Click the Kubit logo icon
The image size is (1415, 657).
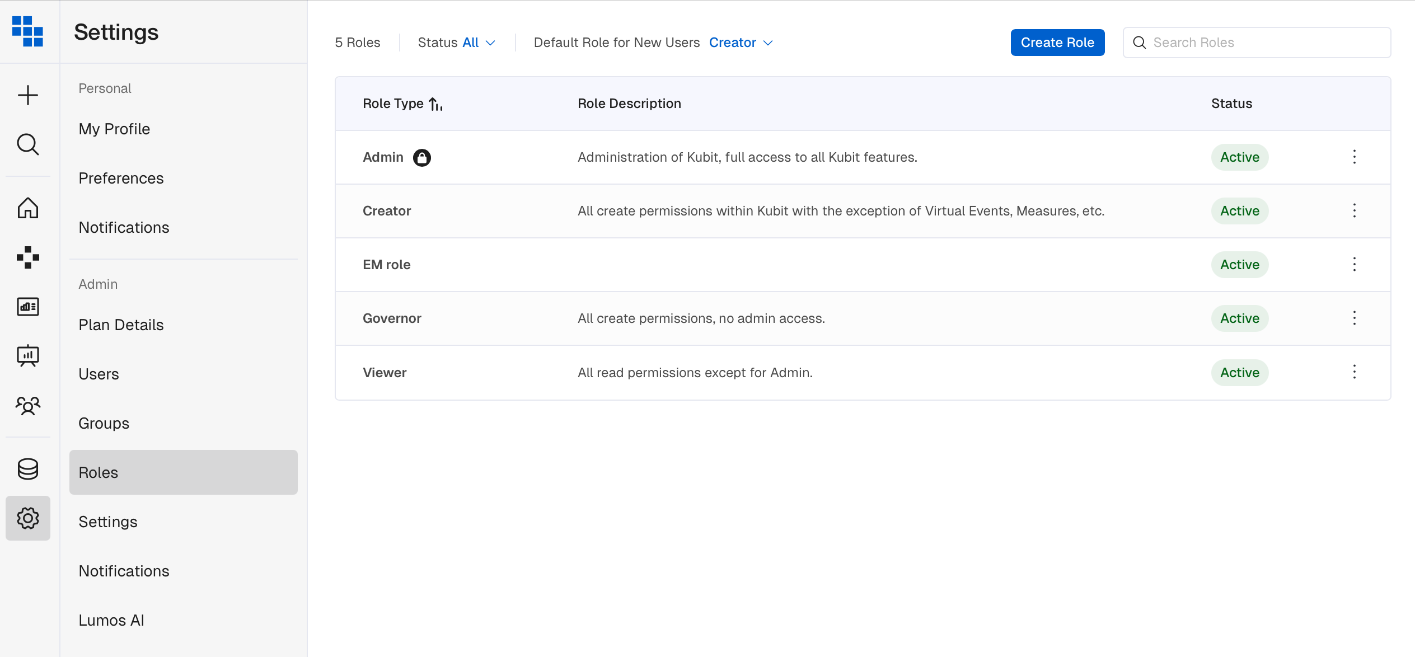click(x=27, y=31)
